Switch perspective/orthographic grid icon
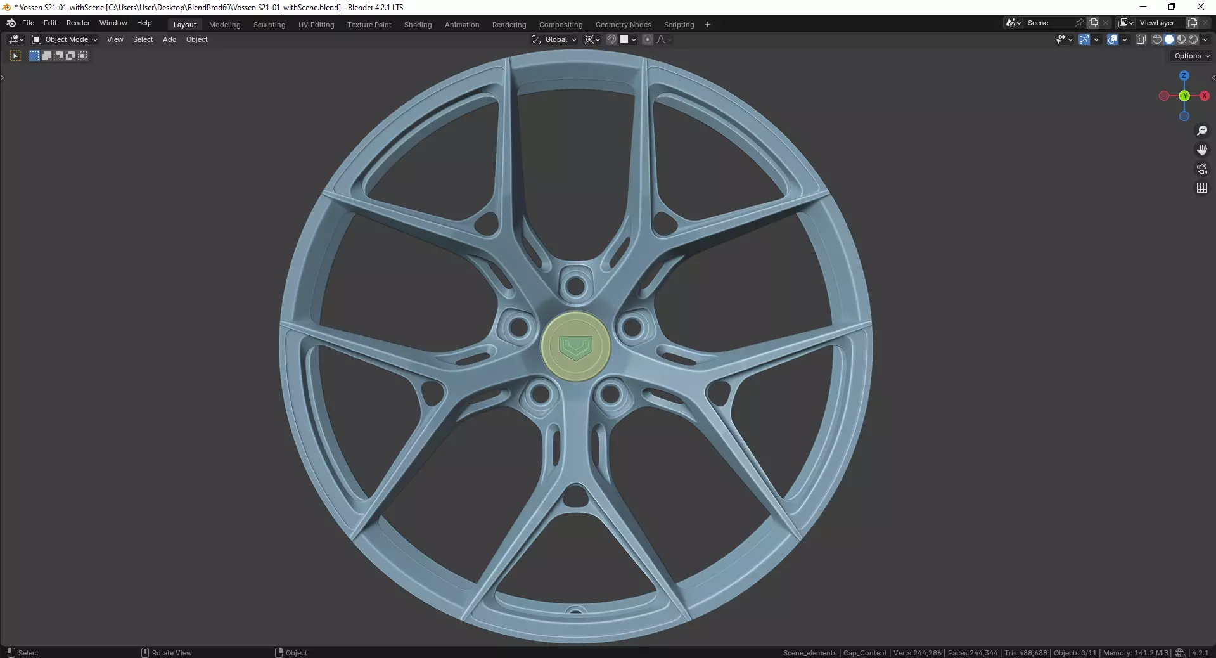The width and height of the screenshot is (1216, 658). tap(1202, 188)
